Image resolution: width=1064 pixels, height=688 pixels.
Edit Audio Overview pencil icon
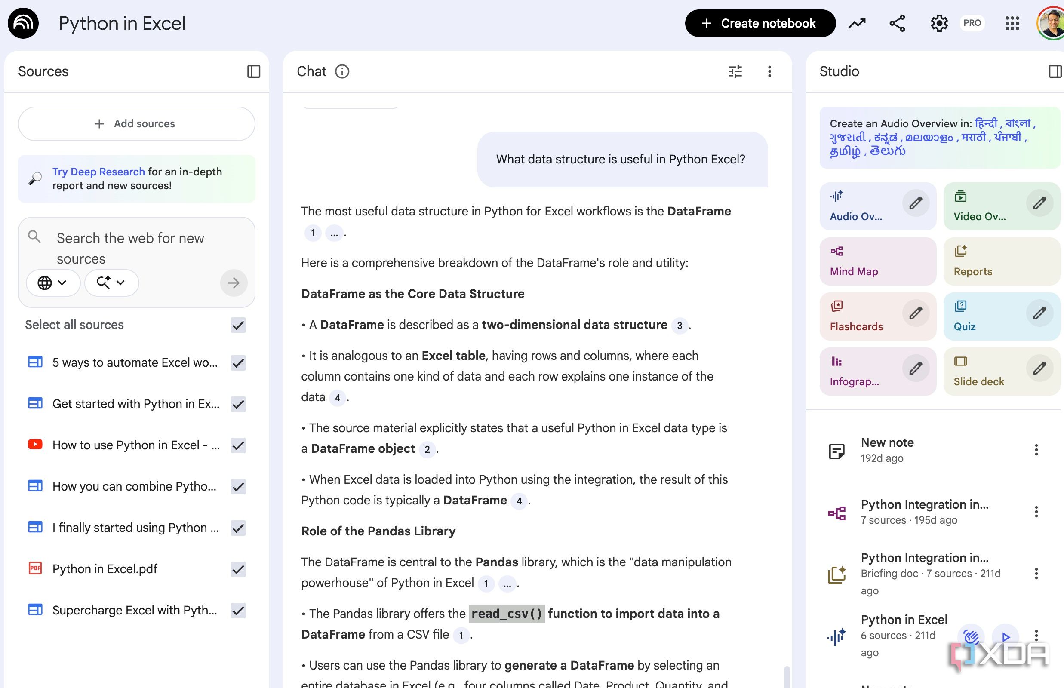click(x=915, y=203)
